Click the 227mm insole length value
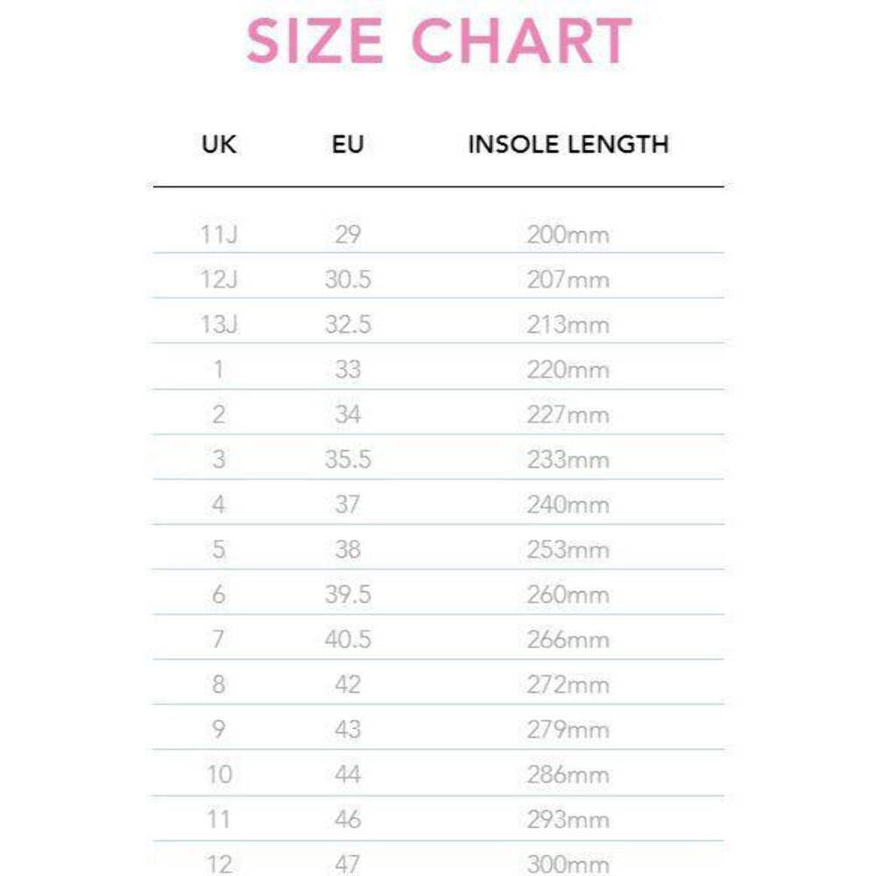 click(x=569, y=414)
